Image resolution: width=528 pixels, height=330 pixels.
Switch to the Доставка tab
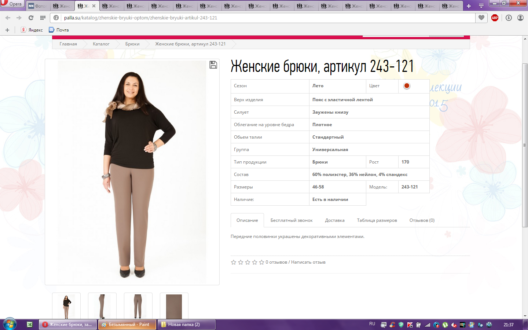tap(334, 220)
